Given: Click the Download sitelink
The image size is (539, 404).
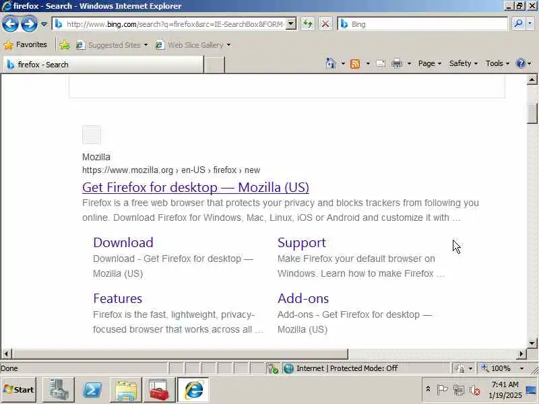Looking at the screenshot, I should pos(123,242).
